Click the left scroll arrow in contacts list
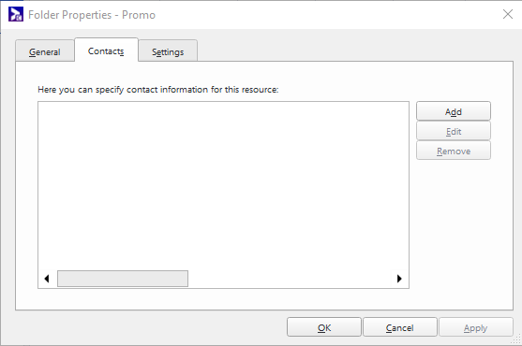Image resolution: width=522 pixels, height=346 pixels. point(47,279)
